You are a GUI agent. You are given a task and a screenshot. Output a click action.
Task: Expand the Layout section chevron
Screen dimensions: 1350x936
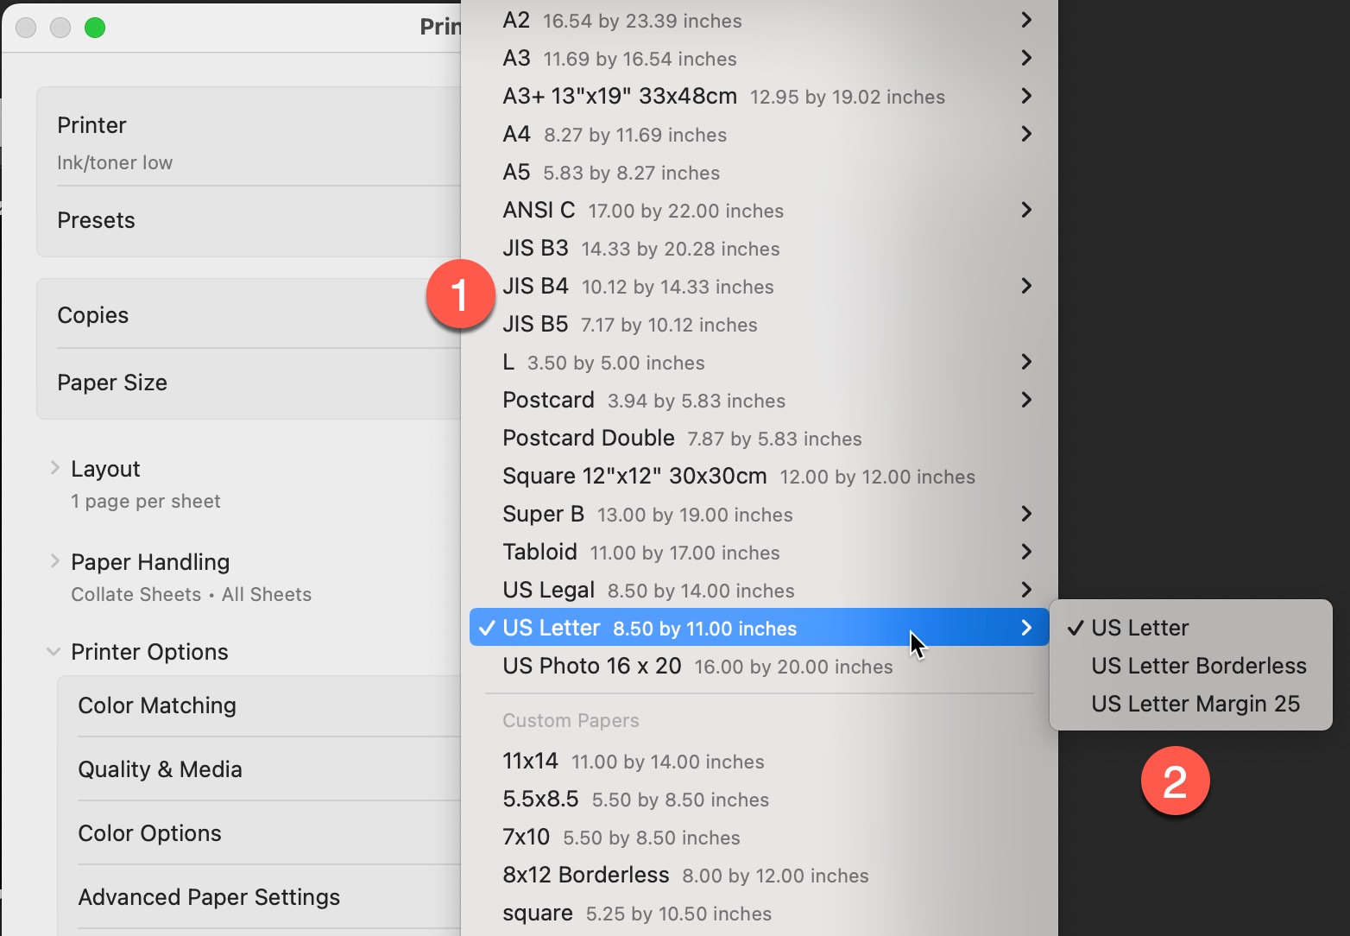[54, 468]
